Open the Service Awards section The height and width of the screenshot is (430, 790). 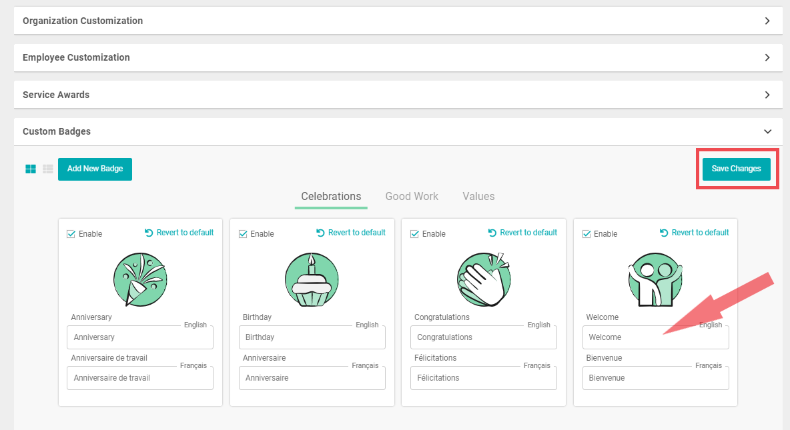398,95
